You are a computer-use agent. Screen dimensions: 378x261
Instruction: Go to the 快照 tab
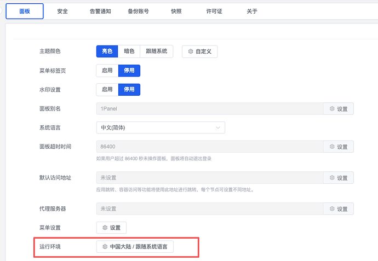[176, 11]
